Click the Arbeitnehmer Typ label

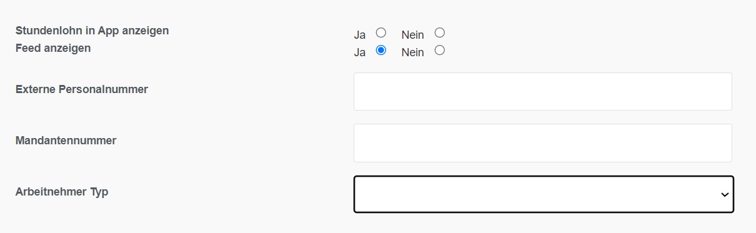(x=61, y=192)
